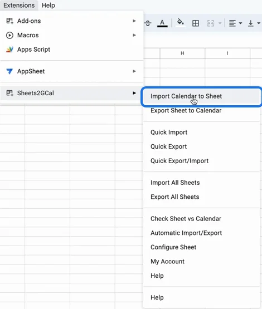
Task: Open the Add-ons submenu
Action: pyautogui.click(x=71, y=21)
